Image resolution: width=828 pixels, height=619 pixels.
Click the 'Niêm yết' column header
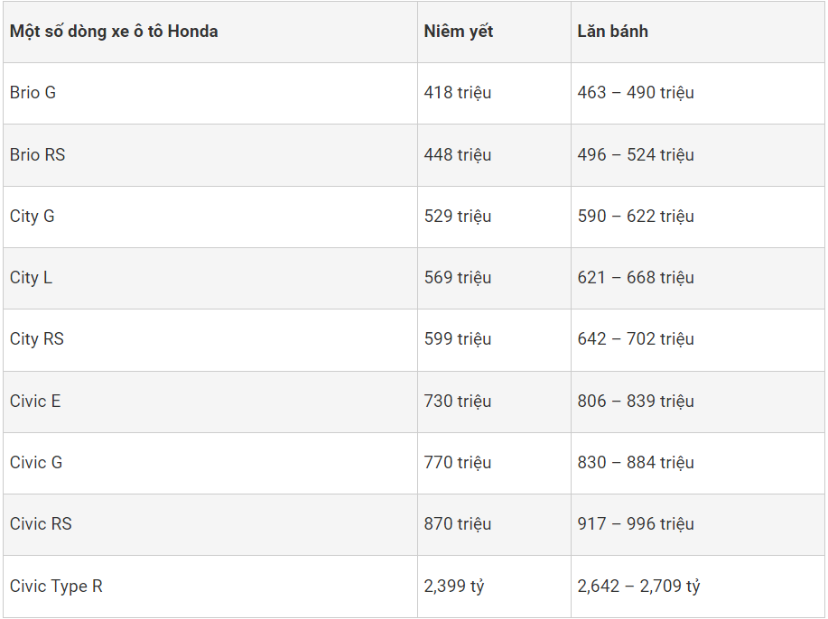[459, 32]
